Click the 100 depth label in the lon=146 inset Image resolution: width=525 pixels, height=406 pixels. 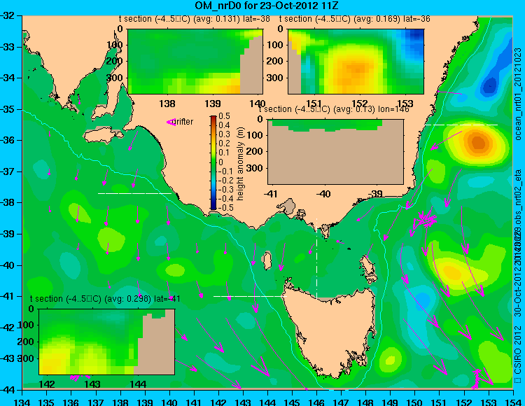tap(255, 135)
